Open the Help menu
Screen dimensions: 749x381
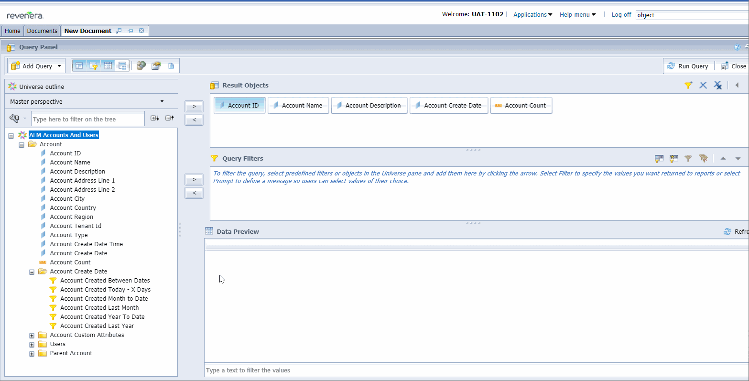(x=577, y=15)
